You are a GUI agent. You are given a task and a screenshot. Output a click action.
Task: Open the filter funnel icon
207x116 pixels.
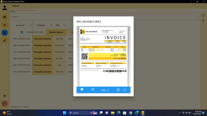tap(203, 21)
